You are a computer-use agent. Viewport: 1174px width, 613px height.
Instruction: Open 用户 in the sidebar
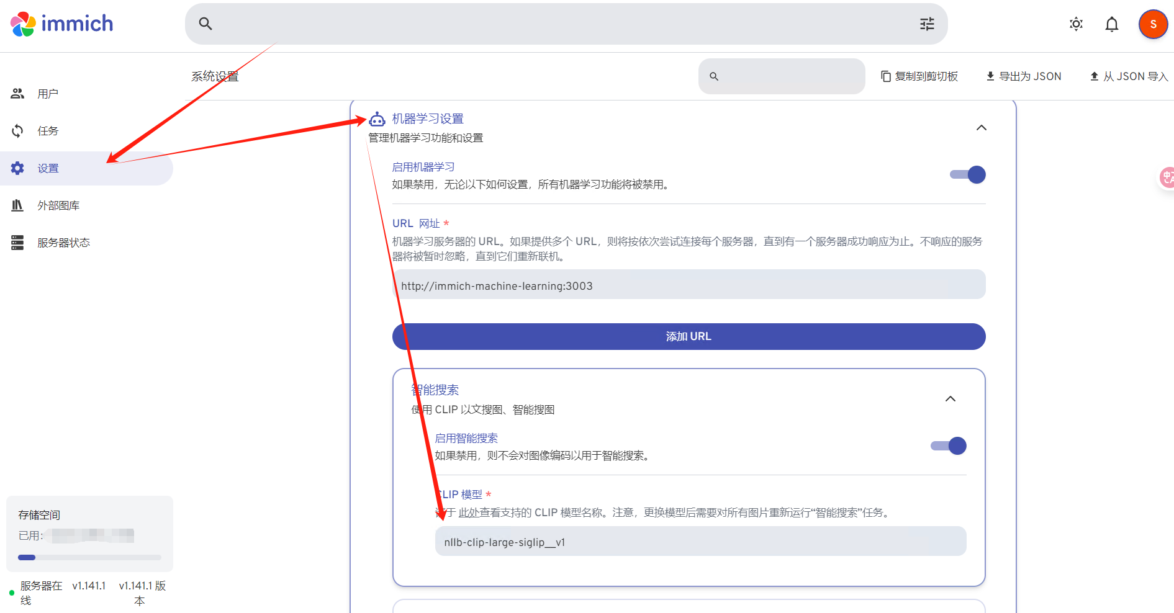pos(86,94)
